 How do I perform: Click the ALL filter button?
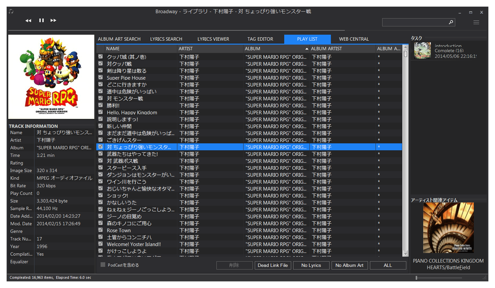click(388, 265)
